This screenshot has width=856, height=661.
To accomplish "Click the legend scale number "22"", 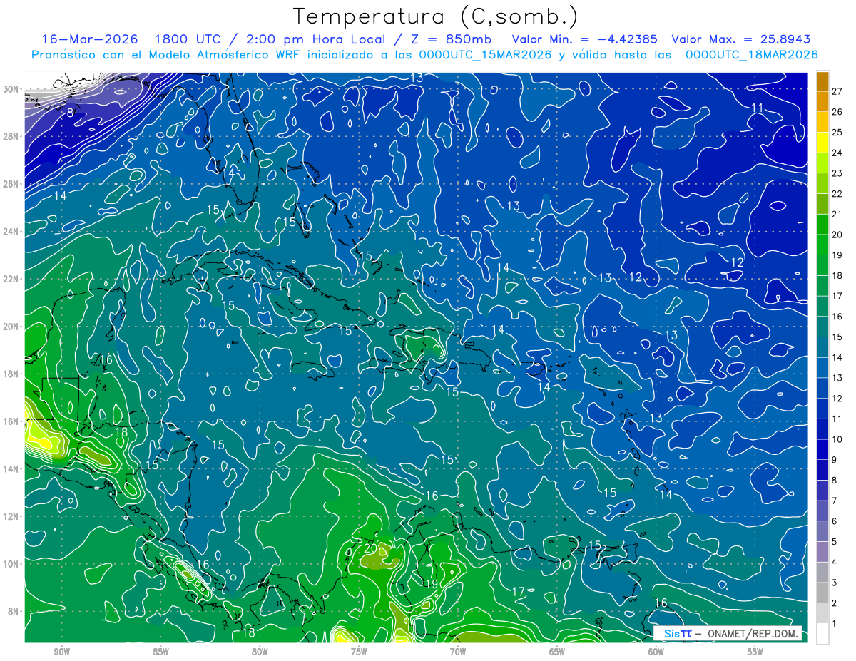I will 837,193.
